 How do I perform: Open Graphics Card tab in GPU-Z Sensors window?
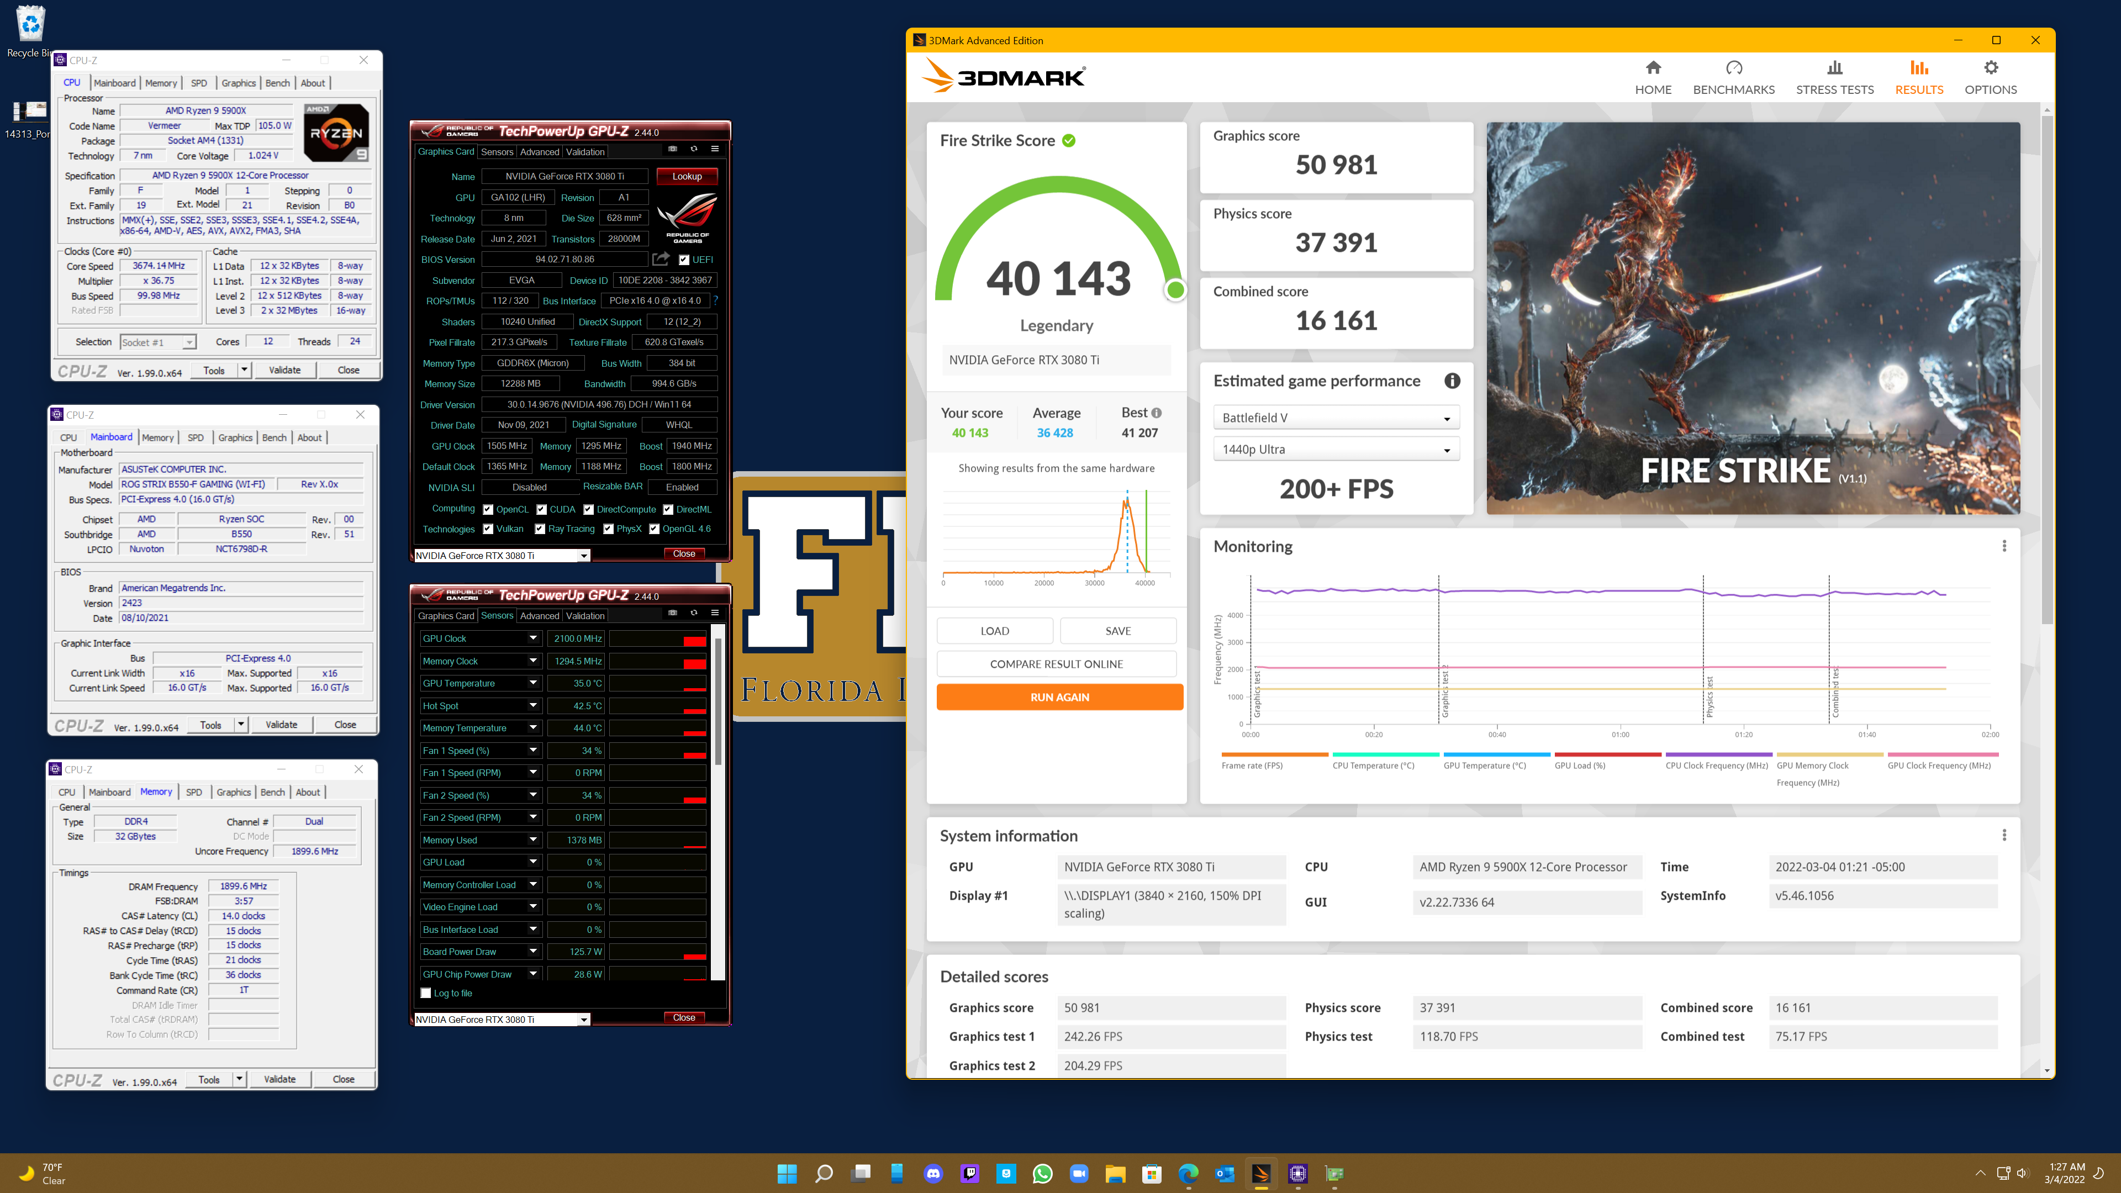point(446,616)
